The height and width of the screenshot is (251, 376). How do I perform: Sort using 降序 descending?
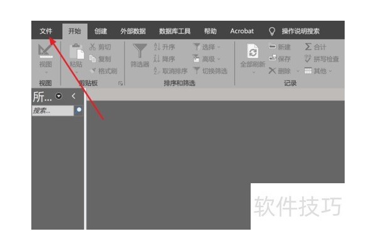(164, 59)
